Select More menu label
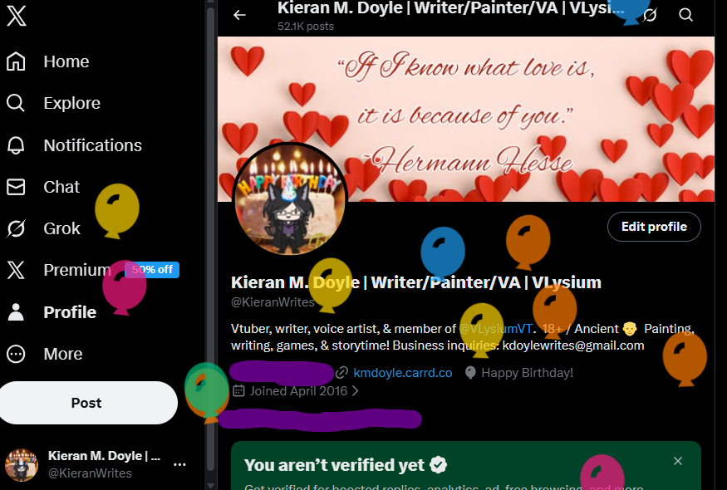Image resolution: width=727 pixels, height=490 pixels. pyautogui.click(x=63, y=354)
